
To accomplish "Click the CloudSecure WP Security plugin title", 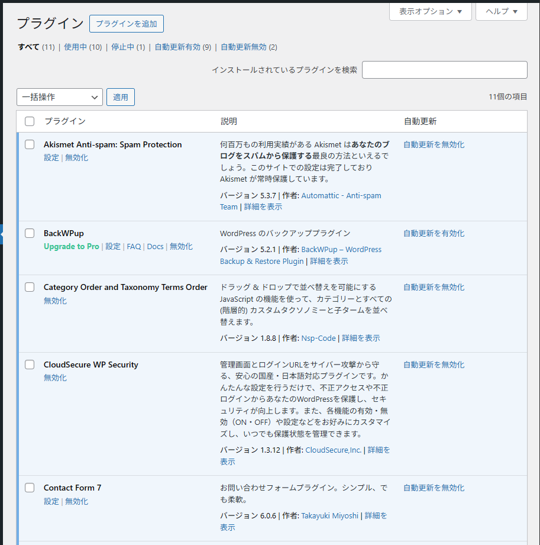I will 90,365.
